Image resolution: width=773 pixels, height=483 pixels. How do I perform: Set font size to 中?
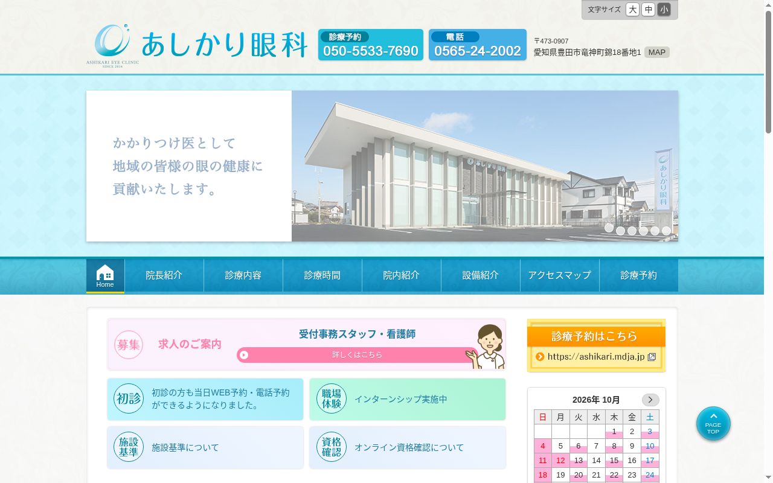648,10
